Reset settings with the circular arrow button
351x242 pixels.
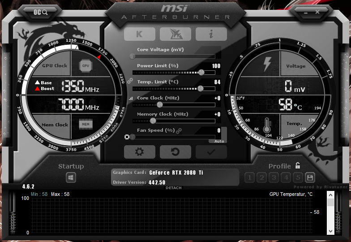175,151
